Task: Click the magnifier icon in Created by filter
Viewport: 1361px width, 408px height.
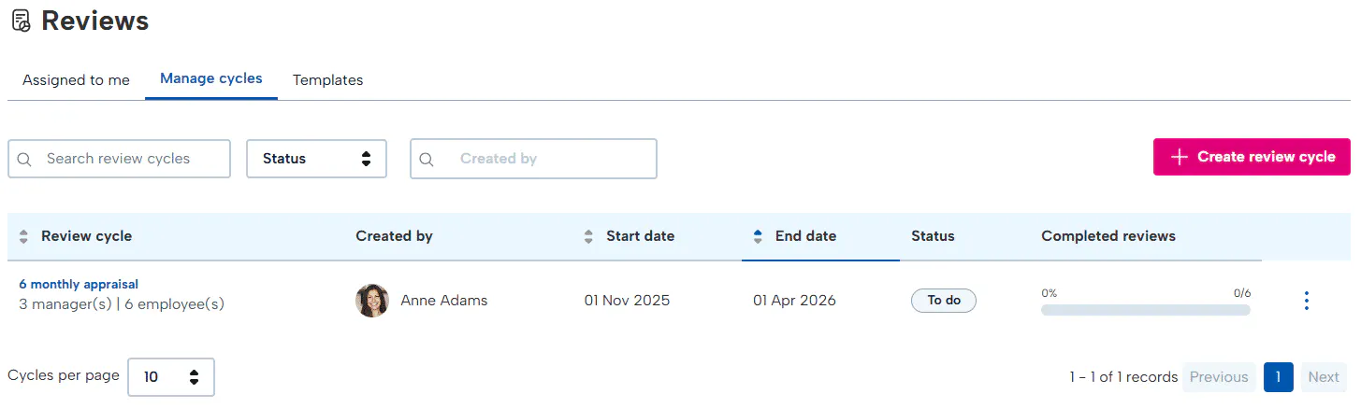Action: tap(427, 159)
